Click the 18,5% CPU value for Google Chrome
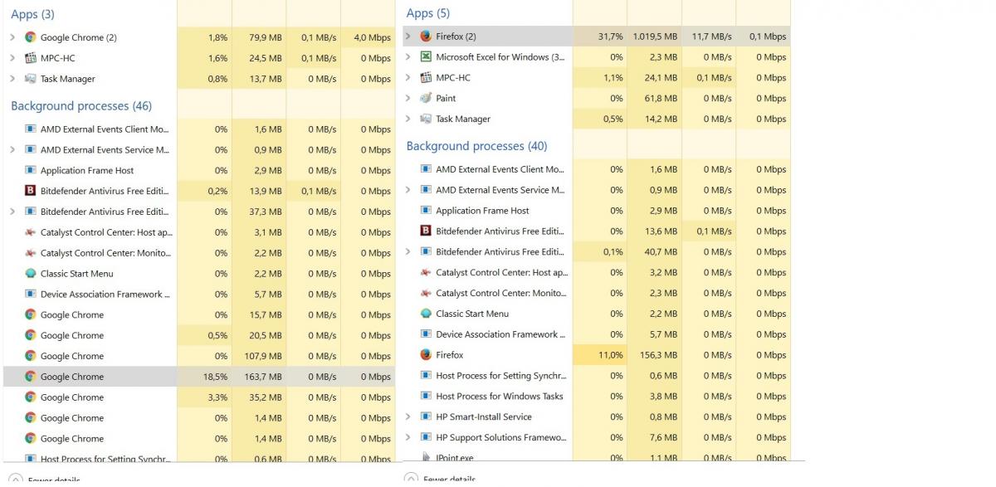The width and height of the screenshot is (996, 487). (x=215, y=377)
